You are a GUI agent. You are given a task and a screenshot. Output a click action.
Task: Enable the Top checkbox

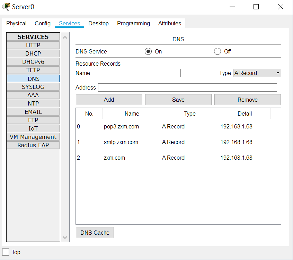pos(6,252)
